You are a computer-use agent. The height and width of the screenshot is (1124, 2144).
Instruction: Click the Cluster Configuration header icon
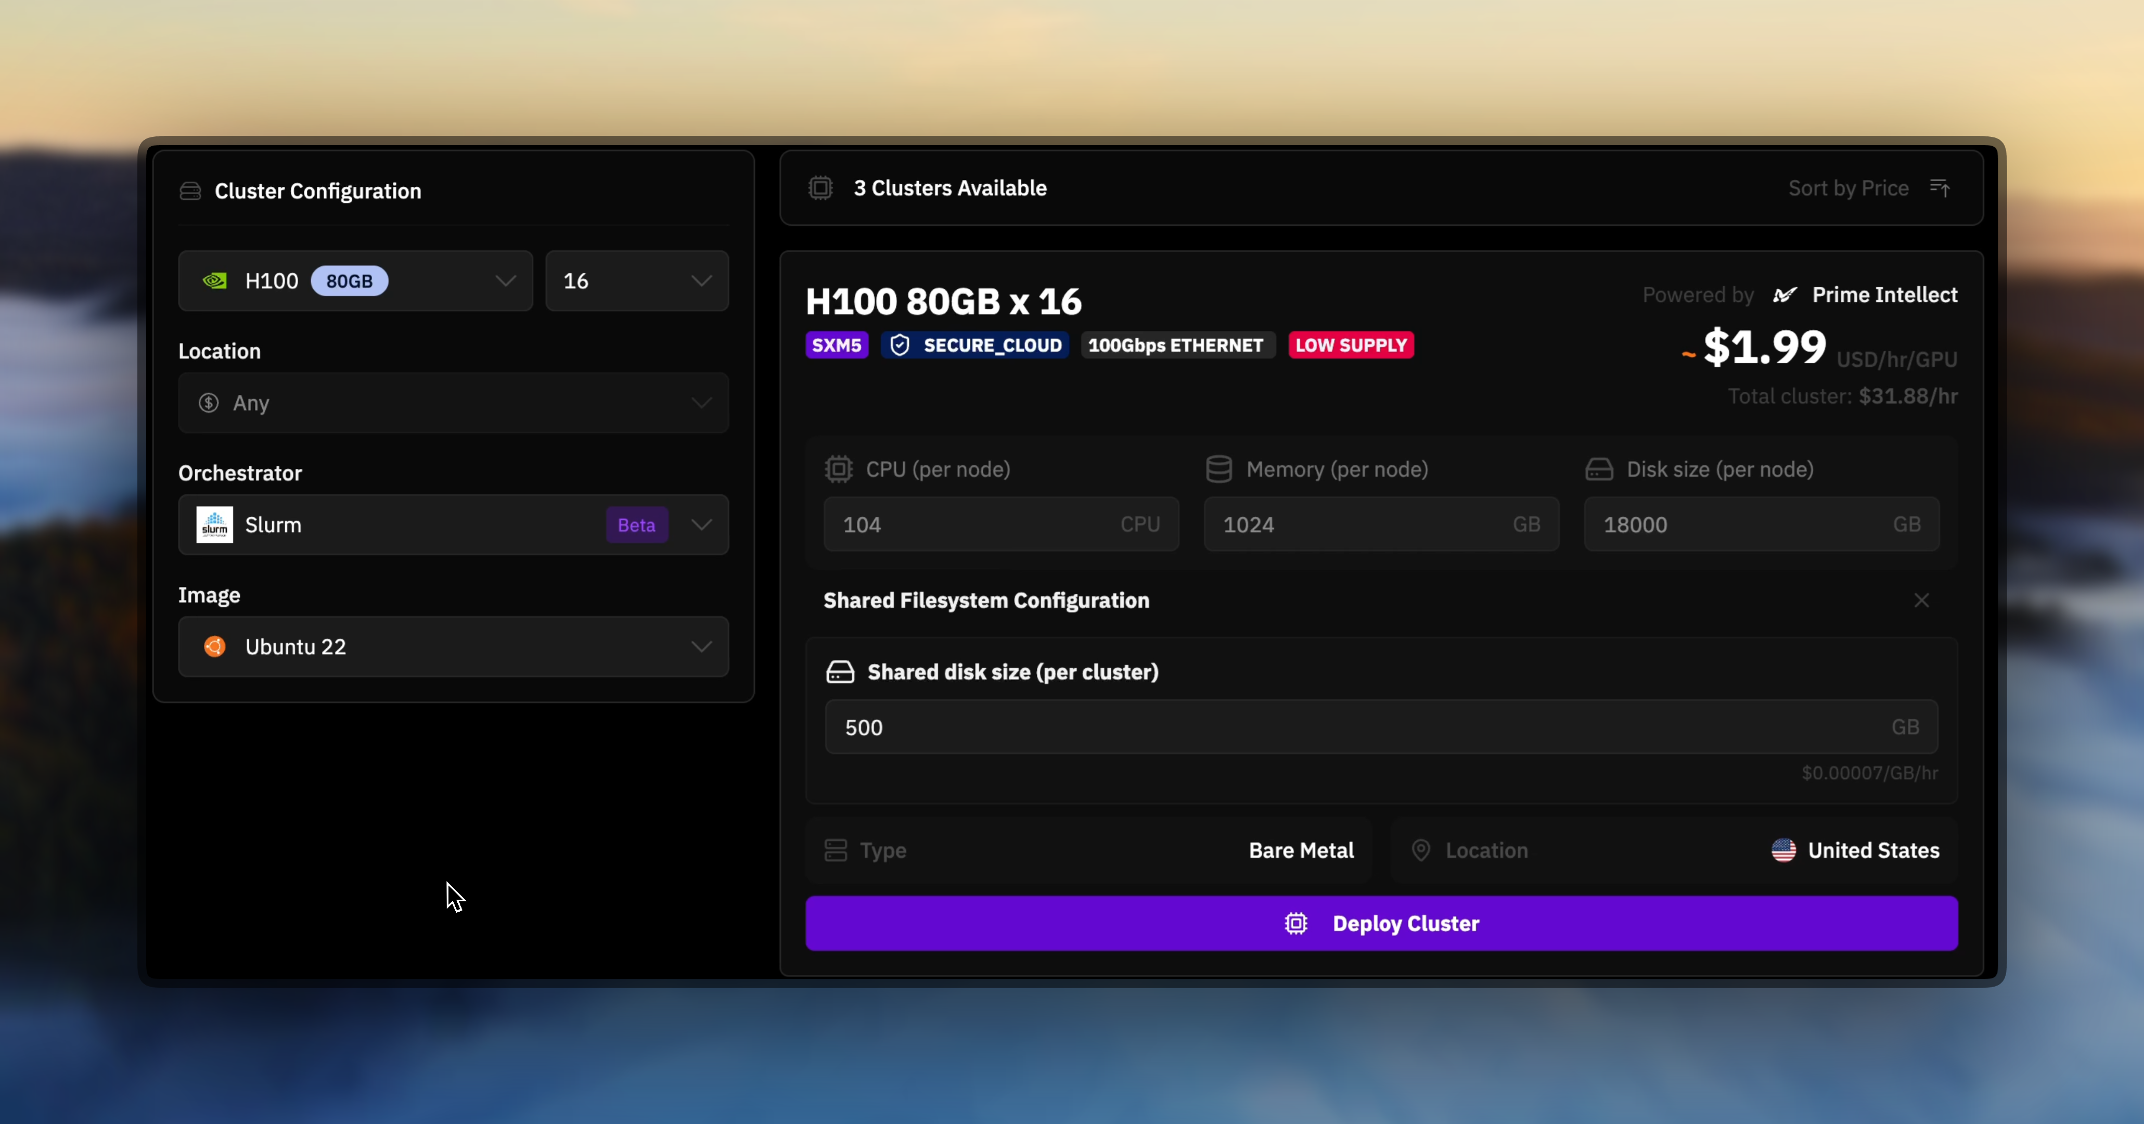tap(190, 191)
